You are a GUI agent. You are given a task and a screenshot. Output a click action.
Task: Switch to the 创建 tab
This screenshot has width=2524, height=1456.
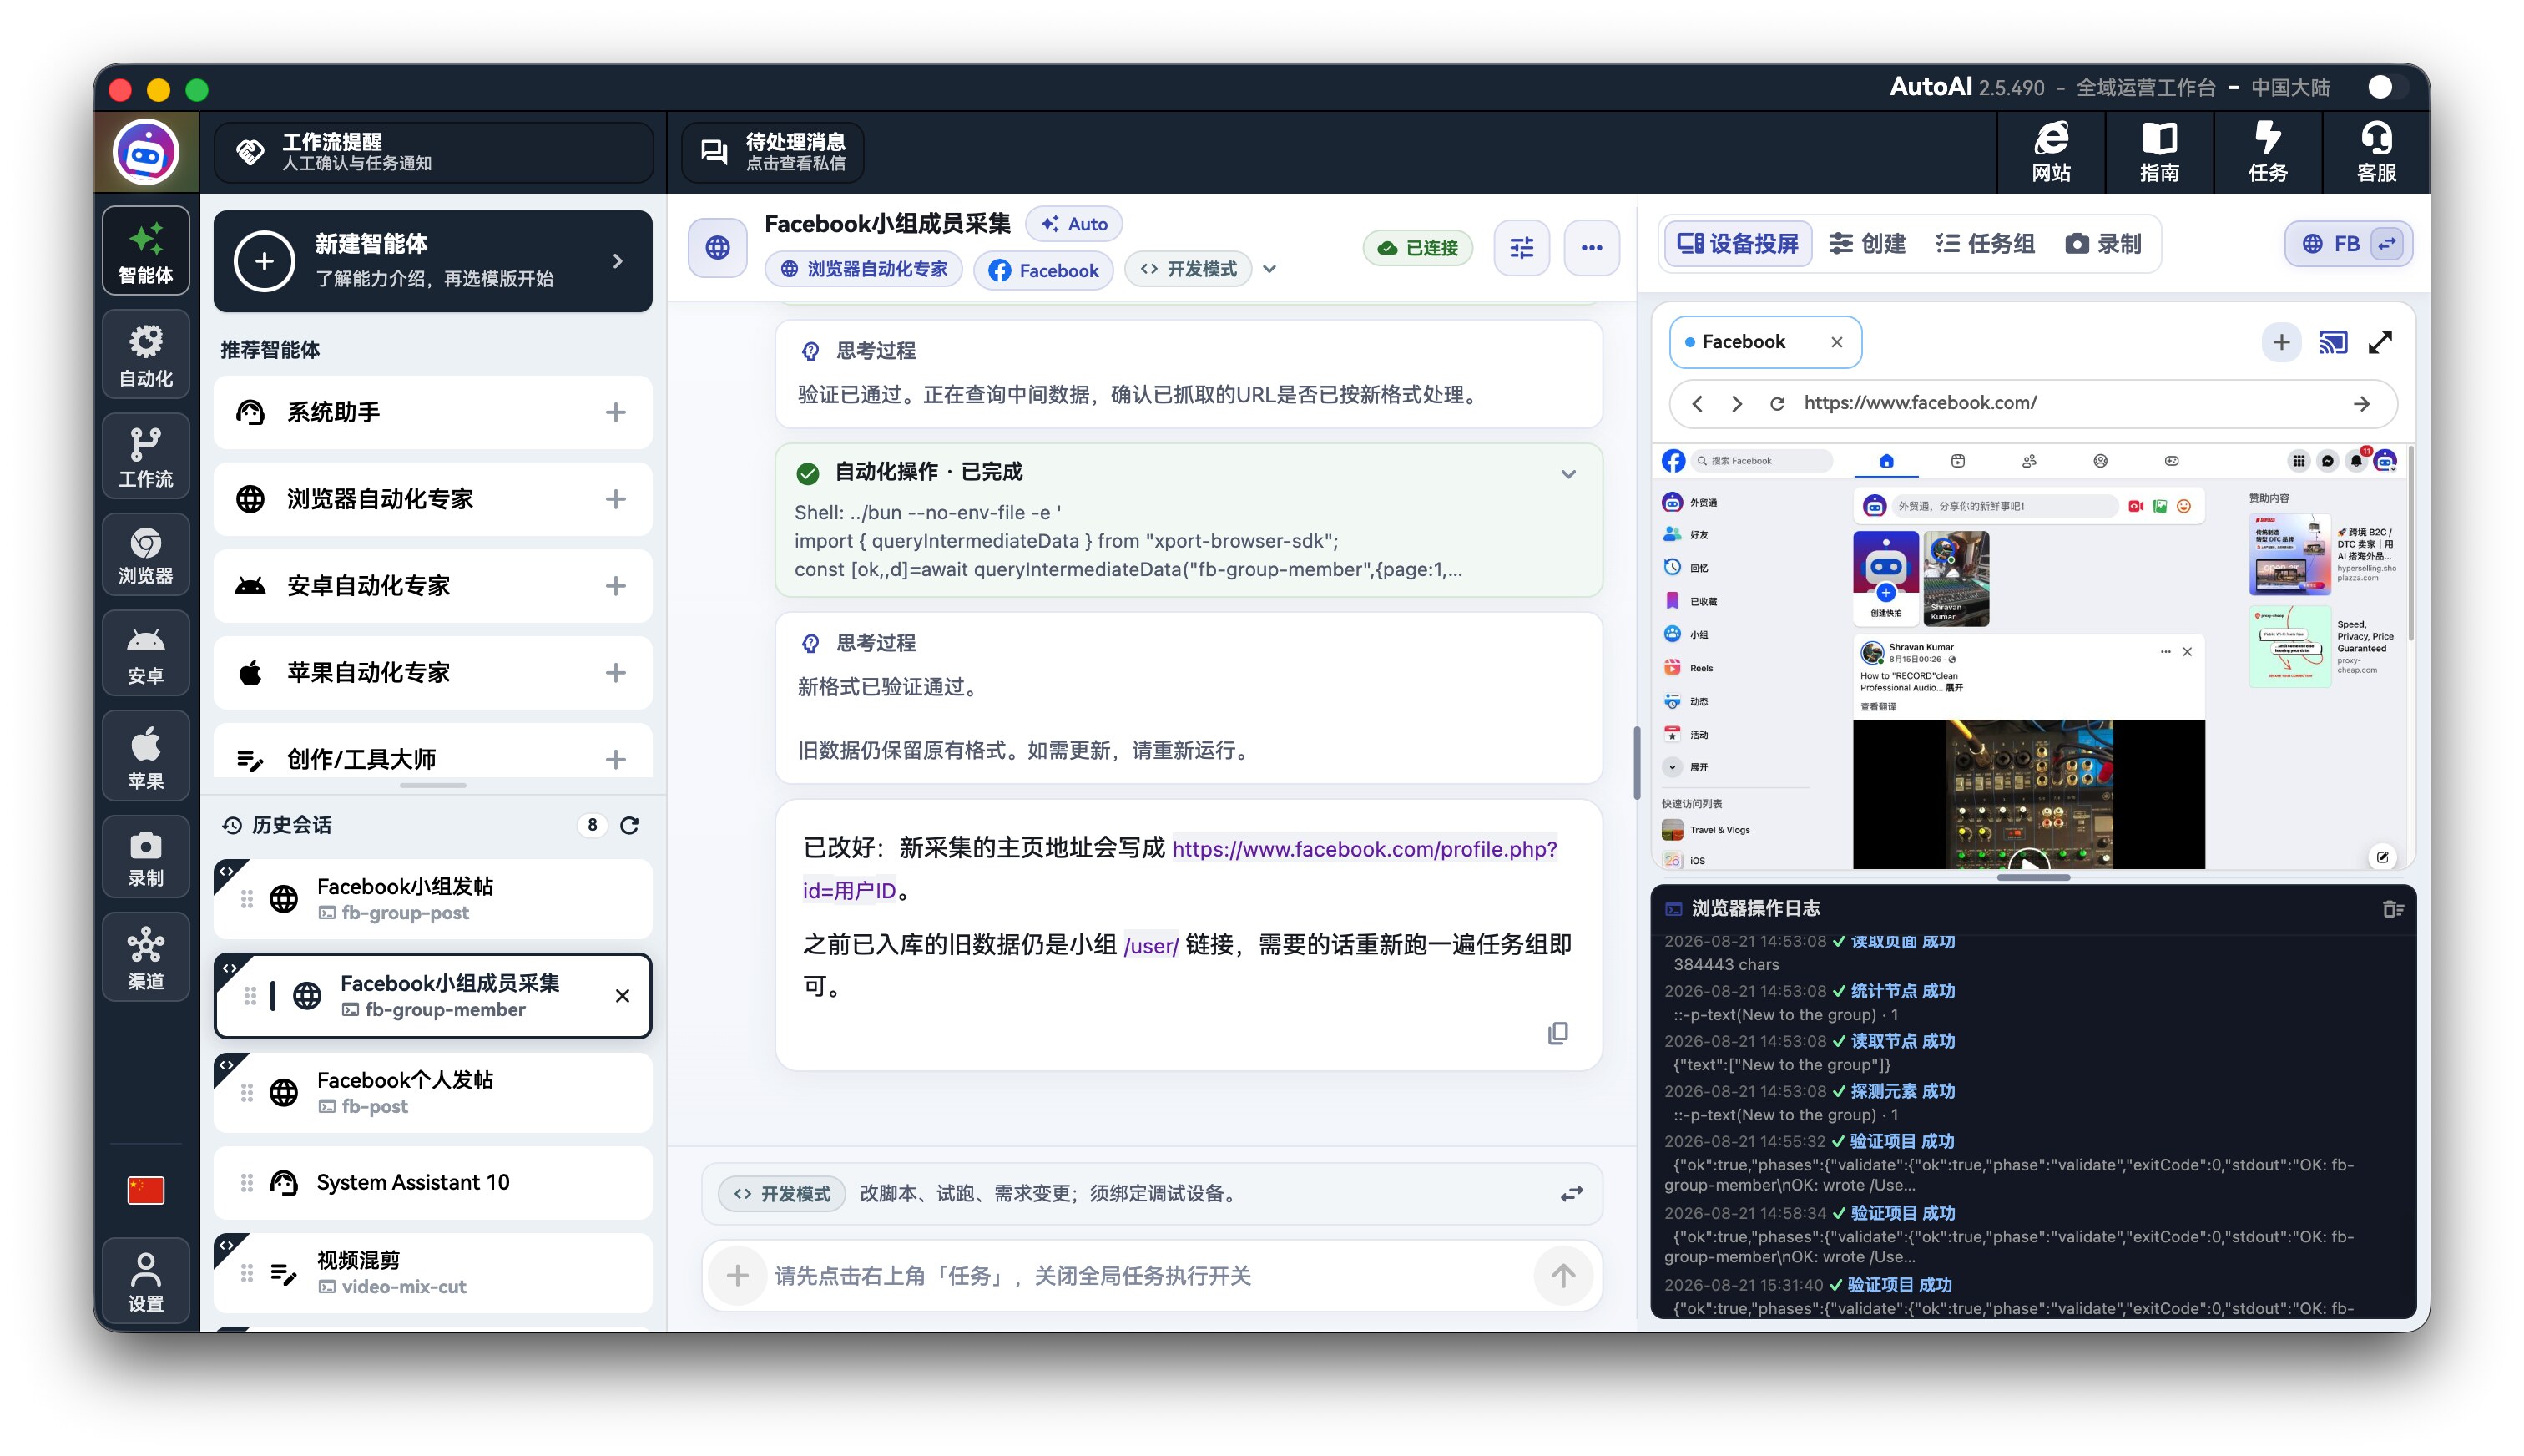(x=1867, y=244)
